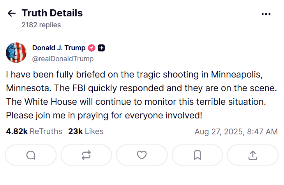The image size is (284, 185).
Task: Click the post line mentioning Minneapolis
Action: pyautogui.click(x=134, y=74)
